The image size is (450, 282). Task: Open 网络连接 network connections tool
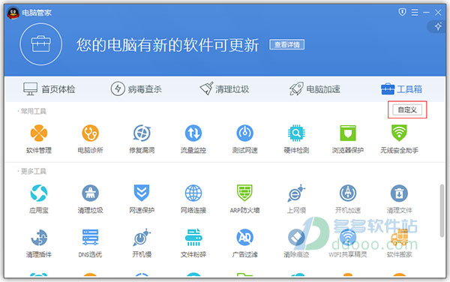coord(193,199)
